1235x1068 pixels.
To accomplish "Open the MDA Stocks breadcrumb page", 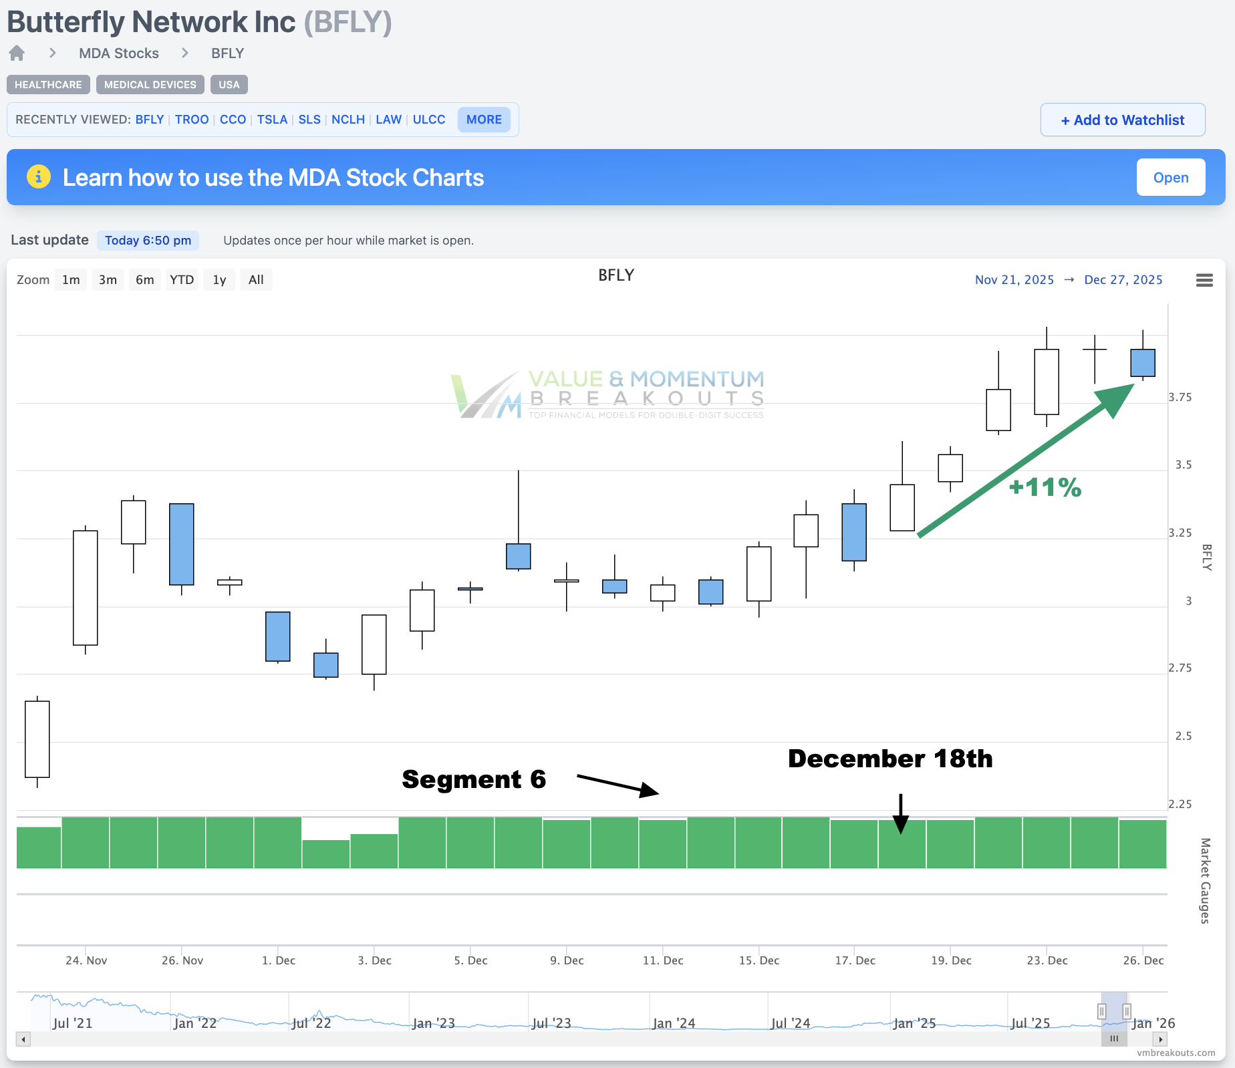I will point(119,53).
